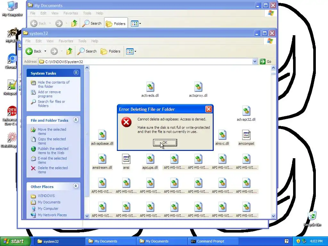Click E-mail the selected items link
The width and height of the screenshot is (328, 246).
[x=52, y=160]
